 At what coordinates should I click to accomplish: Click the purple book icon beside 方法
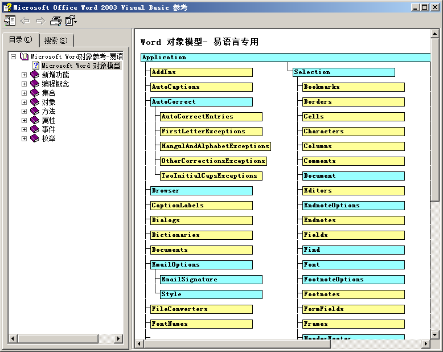click(35, 111)
